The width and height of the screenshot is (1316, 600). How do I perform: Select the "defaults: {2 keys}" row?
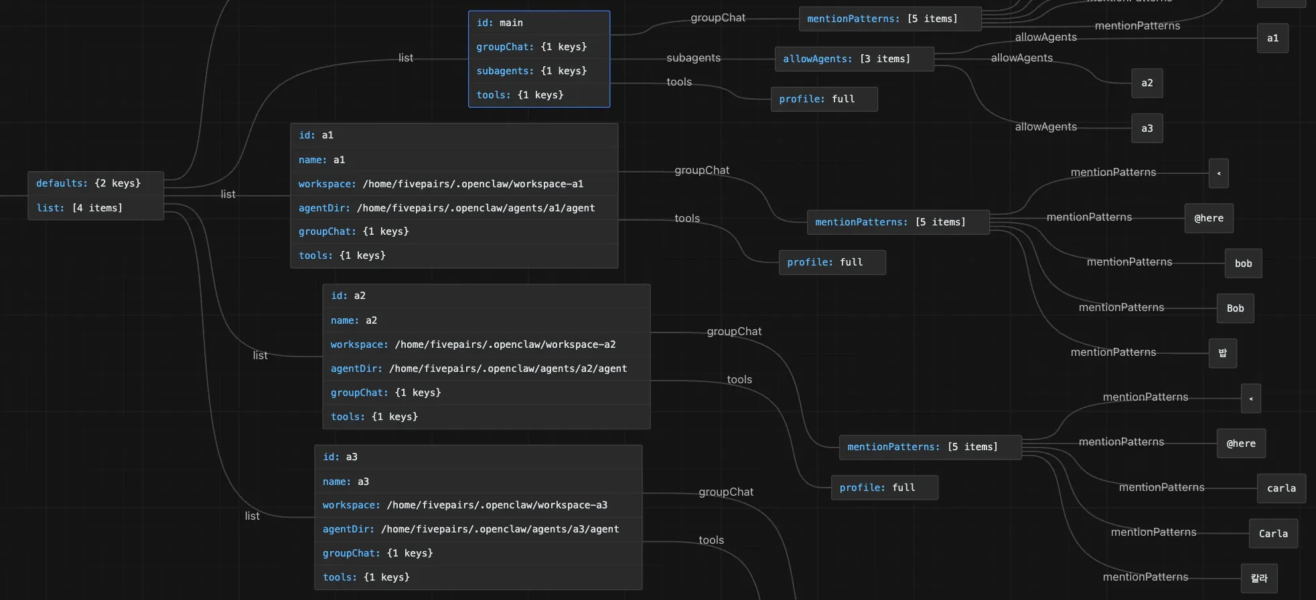tap(95, 183)
